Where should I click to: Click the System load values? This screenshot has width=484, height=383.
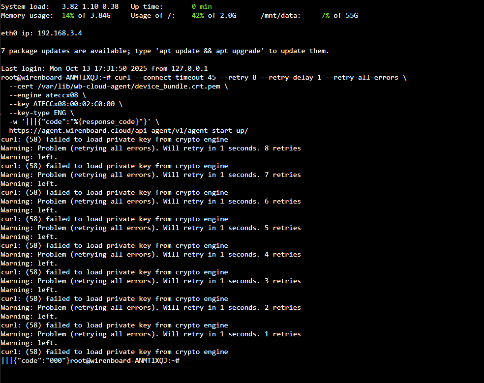click(x=90, y=7)
